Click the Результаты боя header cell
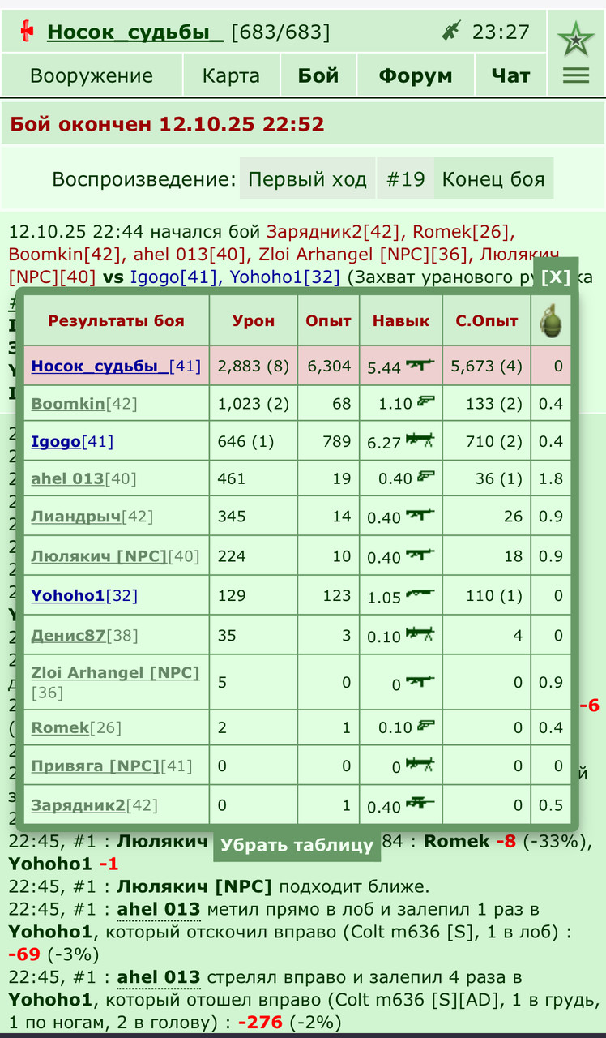The height and width of the screenshot is (1038, 606). point(116,320)
